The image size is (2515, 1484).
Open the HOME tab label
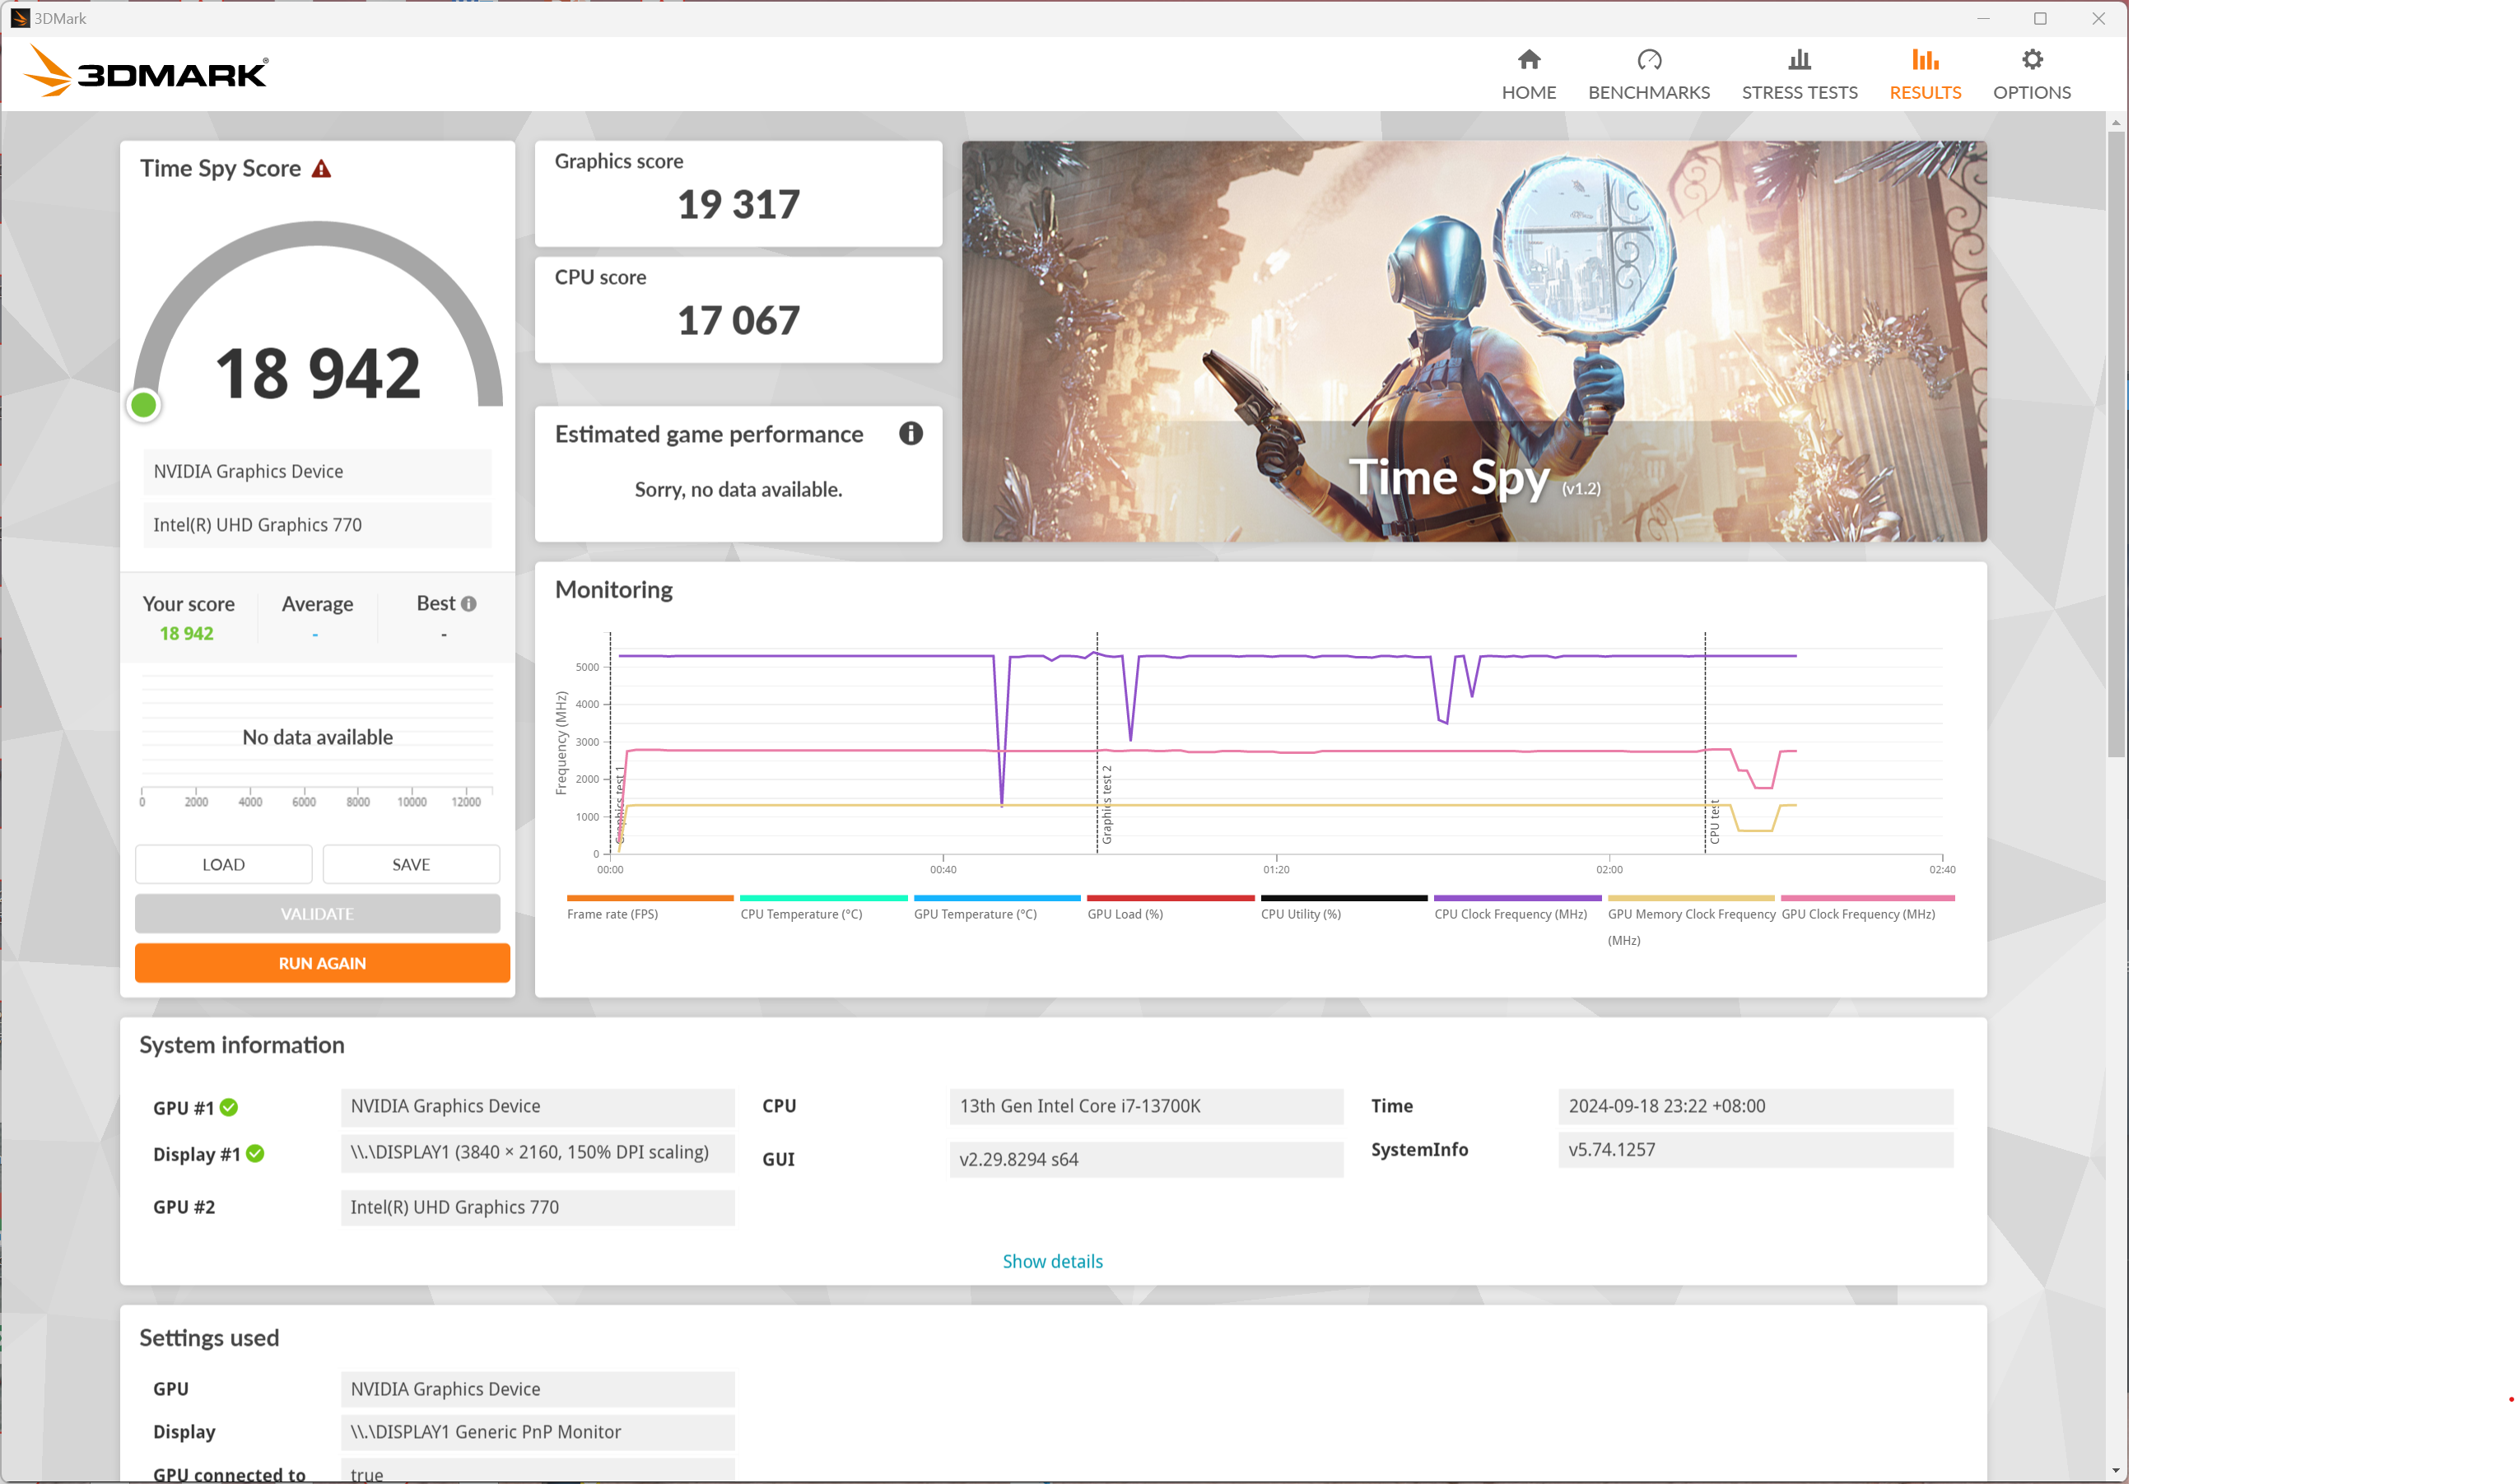(1528, 92)
